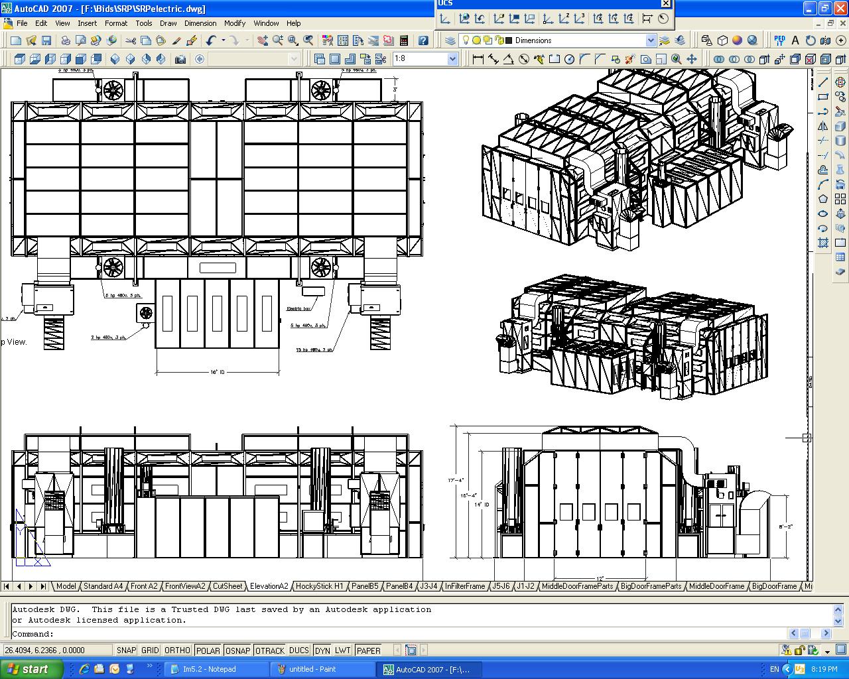Jump to last layout tab arrow
The image size is (849, 679).
[x=43, y=586]
